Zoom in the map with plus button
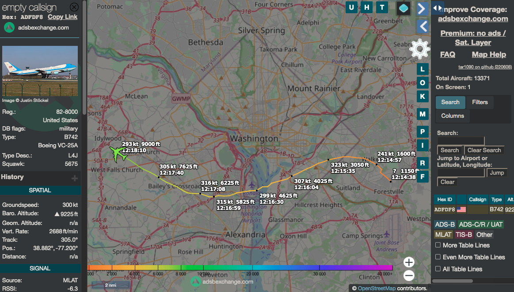The height and width of the screenshot is (292, 514). [x=409, y=262]
